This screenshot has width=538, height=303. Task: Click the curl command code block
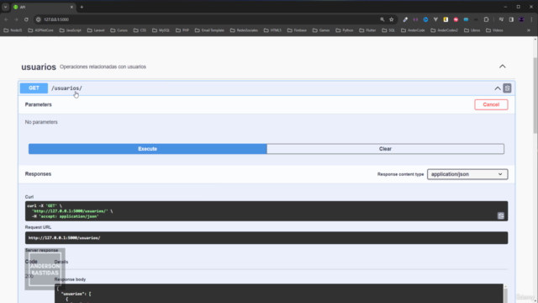click(266, 211)
